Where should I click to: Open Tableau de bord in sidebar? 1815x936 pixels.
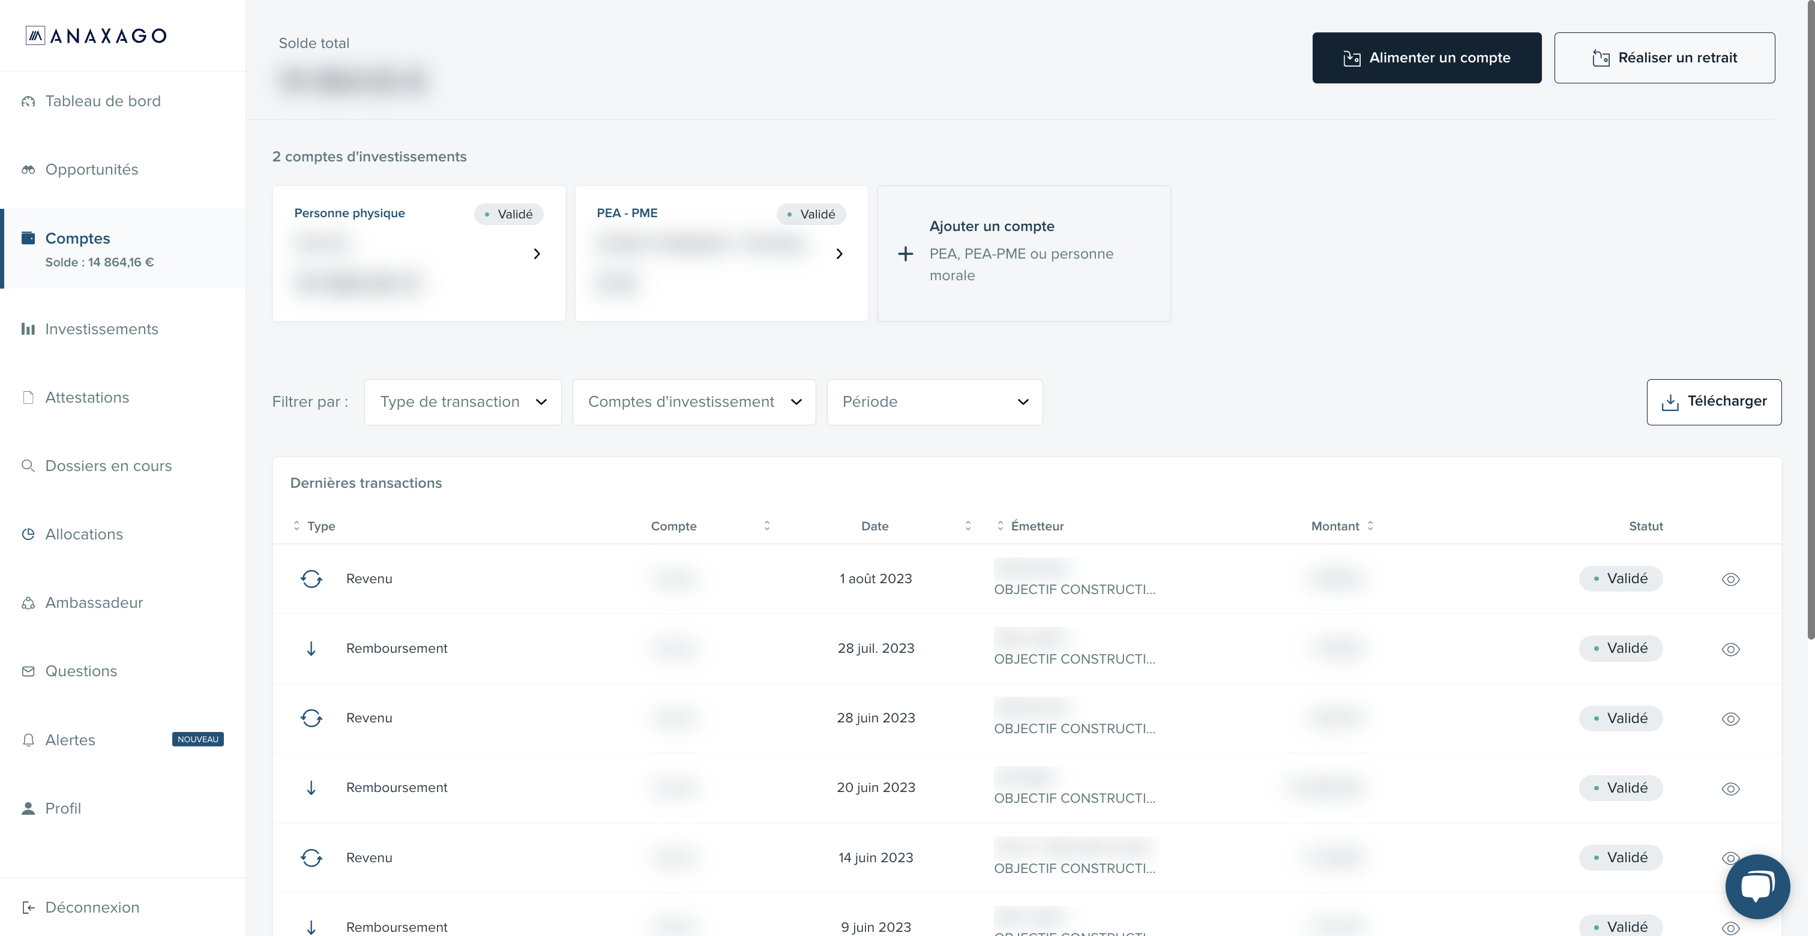point(103,101)
